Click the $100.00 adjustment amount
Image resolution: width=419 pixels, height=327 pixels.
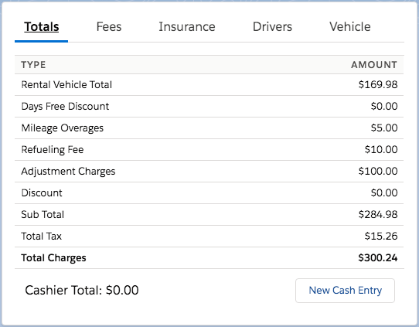[x=378, y=172]
